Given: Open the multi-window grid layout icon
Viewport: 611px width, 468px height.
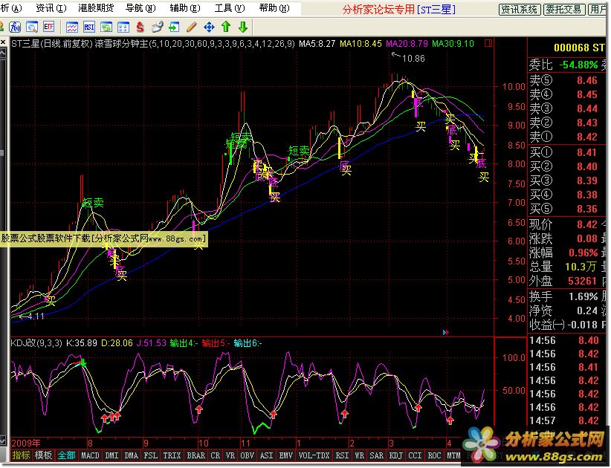Looking at the screenshot, I should tap(123, 27).
